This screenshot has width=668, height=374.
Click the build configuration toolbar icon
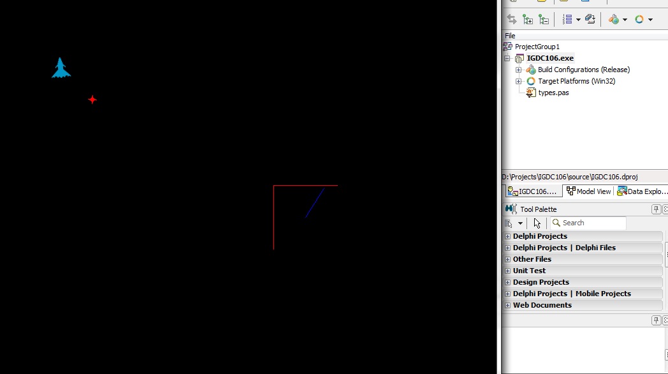(x=614, y=20)
